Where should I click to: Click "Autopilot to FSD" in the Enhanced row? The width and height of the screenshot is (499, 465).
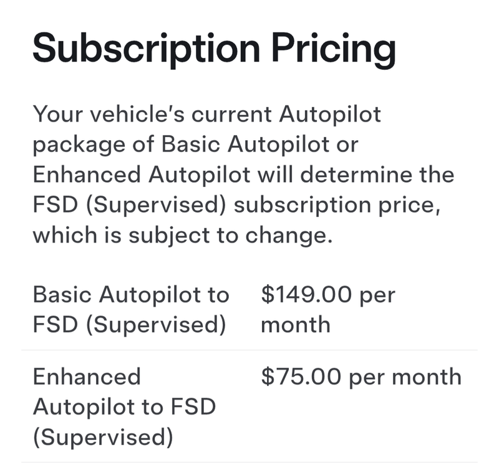[124, 407]
